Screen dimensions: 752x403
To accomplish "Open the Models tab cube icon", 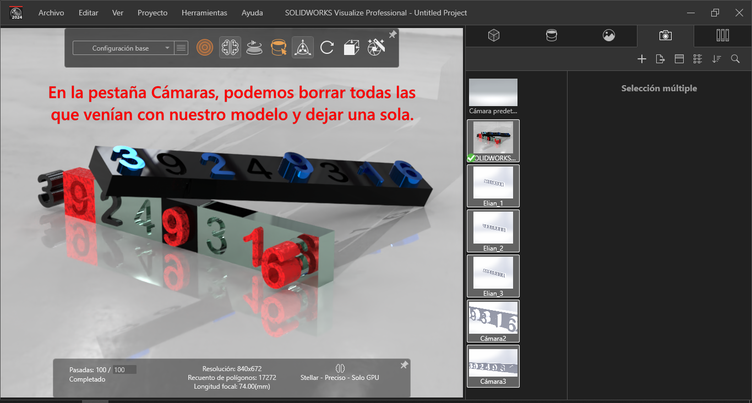I will pos(494,35).
